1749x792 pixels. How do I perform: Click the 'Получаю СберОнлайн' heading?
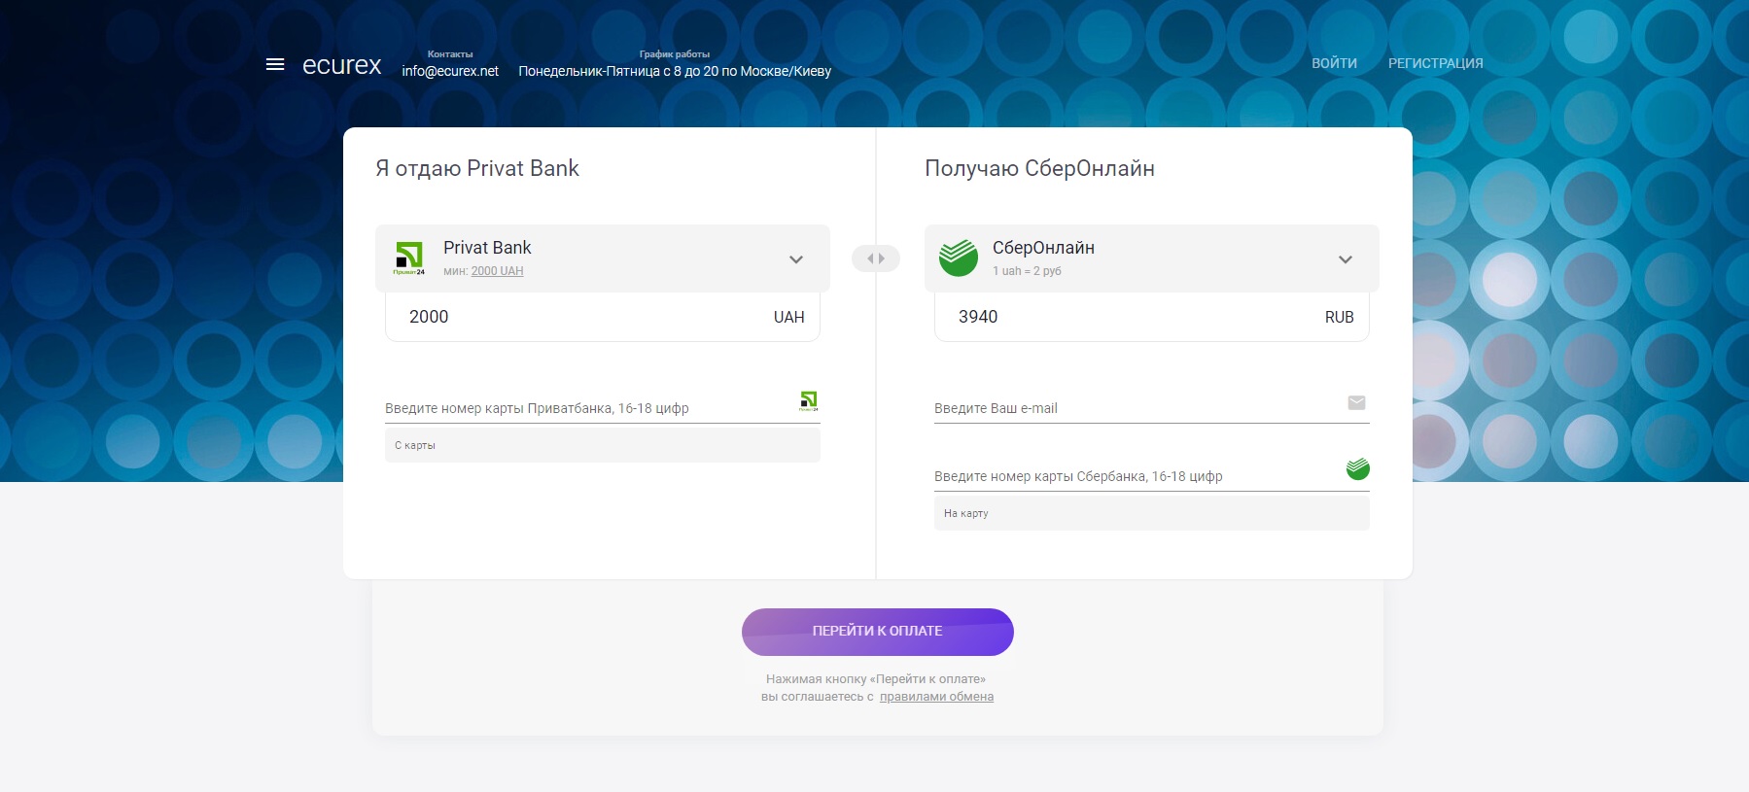1039,168
